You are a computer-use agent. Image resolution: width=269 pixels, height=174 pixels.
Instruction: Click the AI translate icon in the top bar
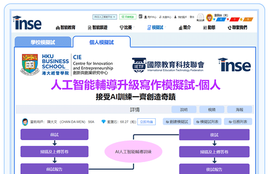pos(141,17)
